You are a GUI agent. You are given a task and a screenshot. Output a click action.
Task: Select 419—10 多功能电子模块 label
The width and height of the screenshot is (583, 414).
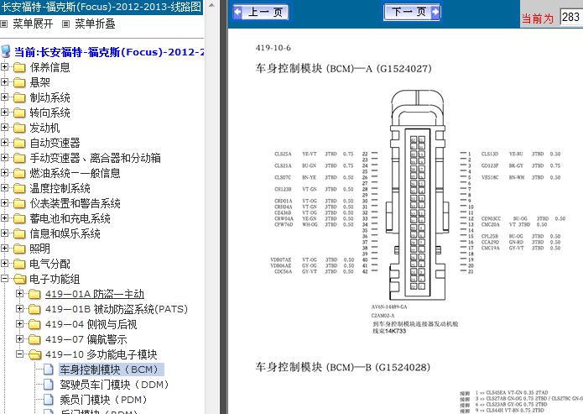102,354
